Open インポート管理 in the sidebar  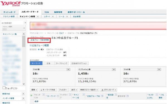click(8, 98)
